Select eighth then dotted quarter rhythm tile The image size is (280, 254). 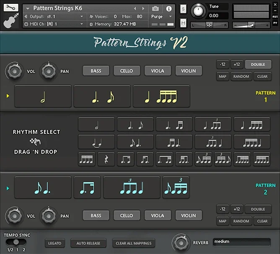[x=135, y=142]
